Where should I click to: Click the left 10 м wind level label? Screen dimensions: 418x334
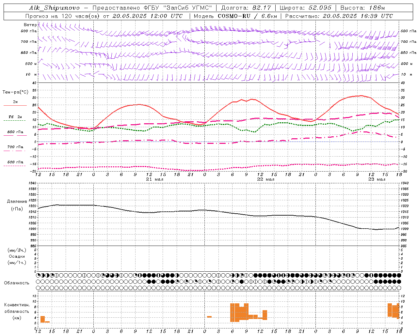pos(31,74)
